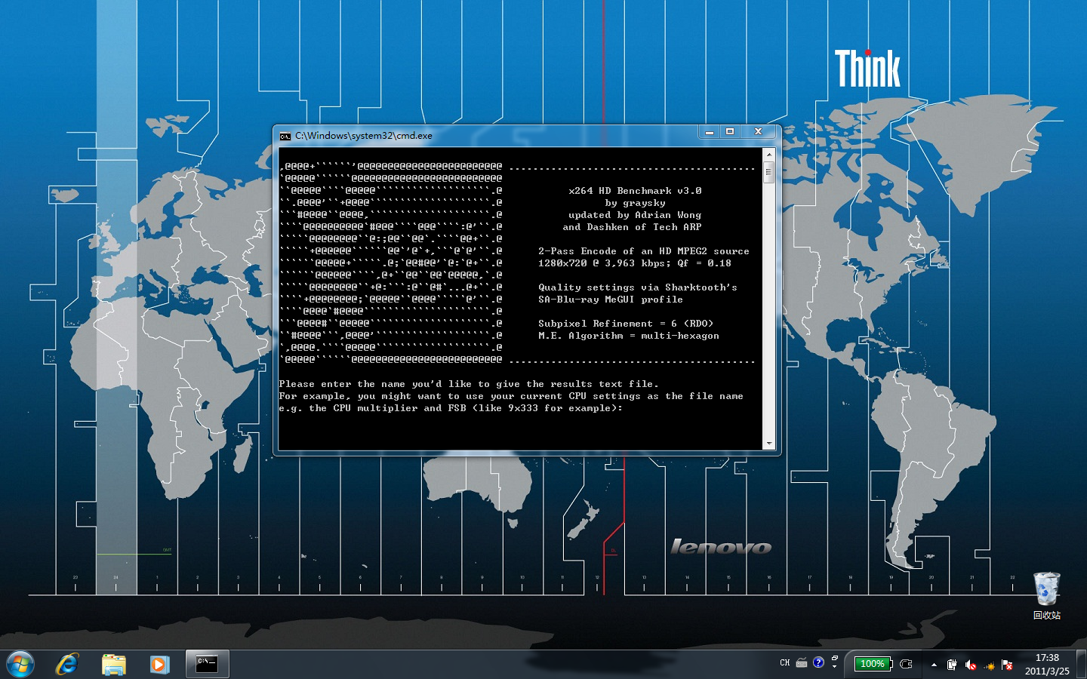Open the Recycle Bin desktop icon
Viewport: 1087px width, 679px height.
[x=1047, y=596]
